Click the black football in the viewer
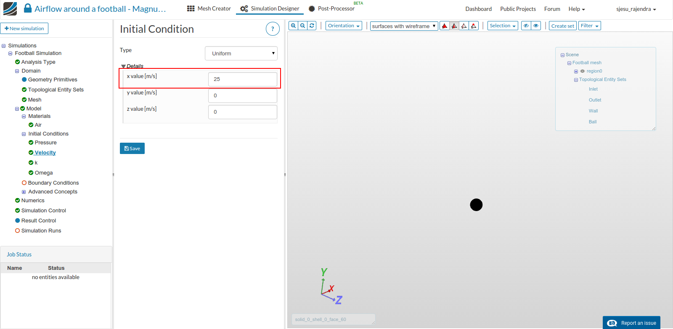Screen dimensions: 673x329 click(x=476, y=205)
